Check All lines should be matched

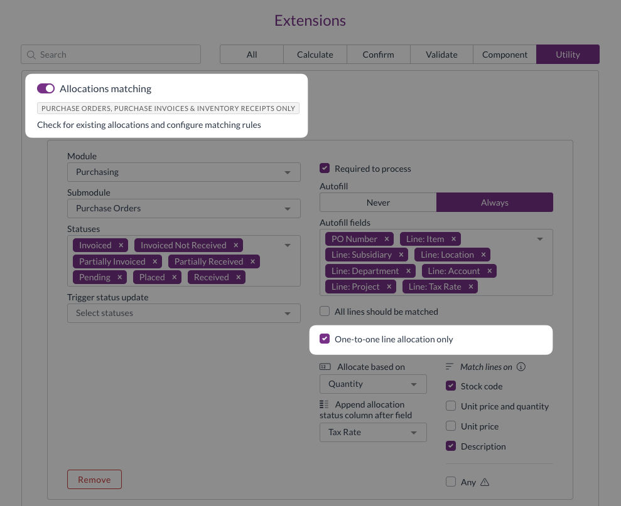[x=325, y=312]
